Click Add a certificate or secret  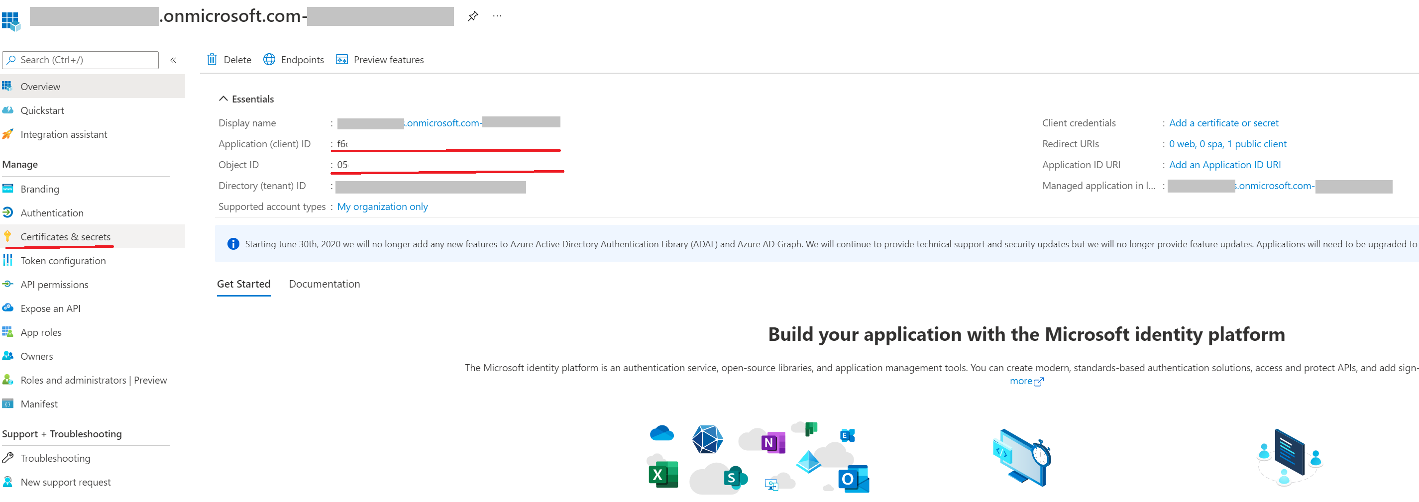point(1223,122)
